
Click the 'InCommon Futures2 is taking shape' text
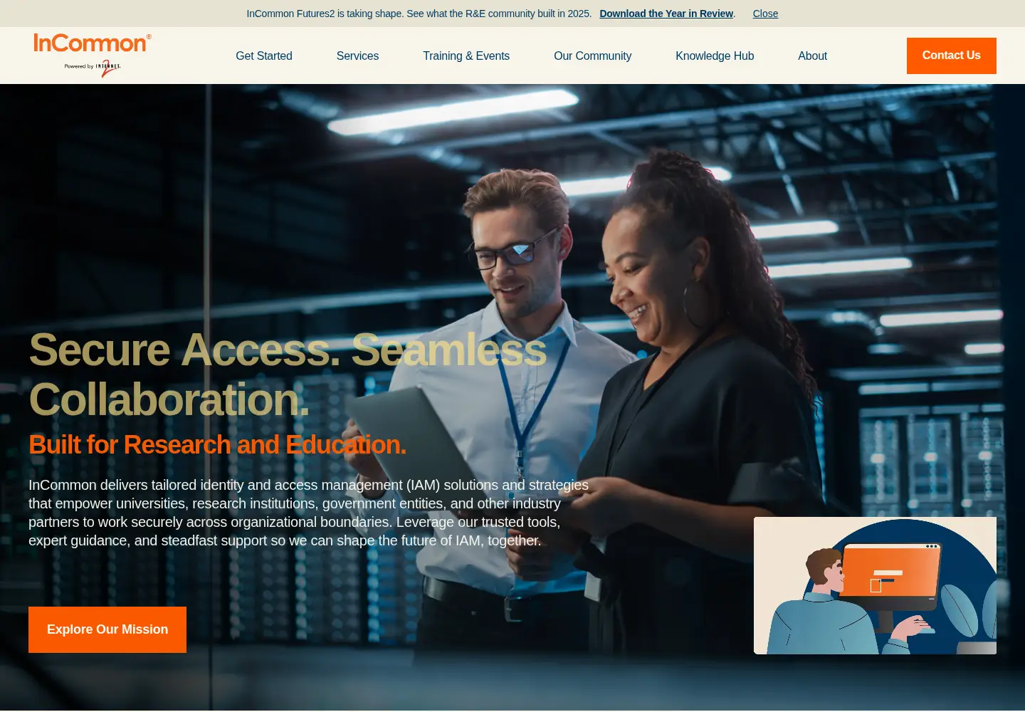point(419,14)
